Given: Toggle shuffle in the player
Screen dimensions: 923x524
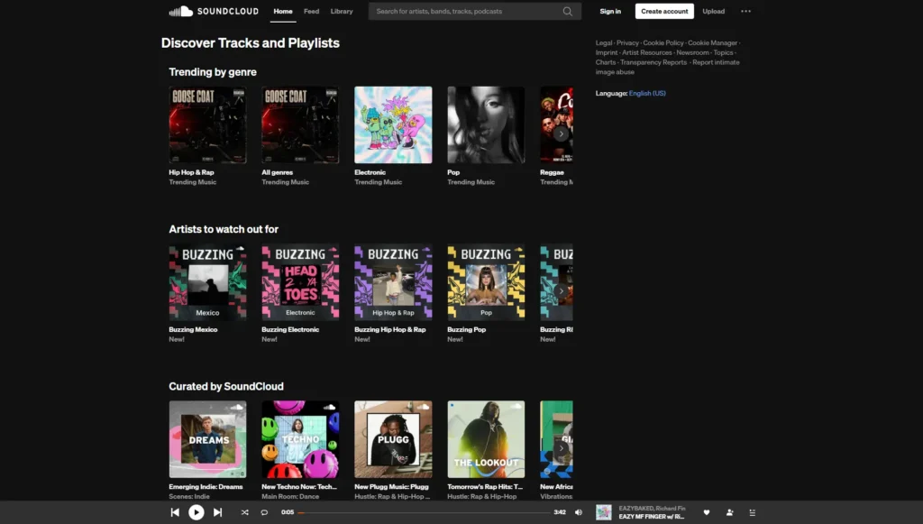Looking at the screenshot, I should pyautogui.click(x=245, y=512).
